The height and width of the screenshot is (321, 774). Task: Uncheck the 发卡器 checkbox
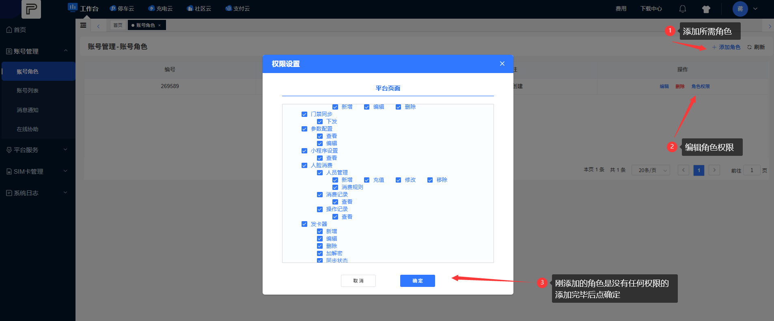[304, 224]
